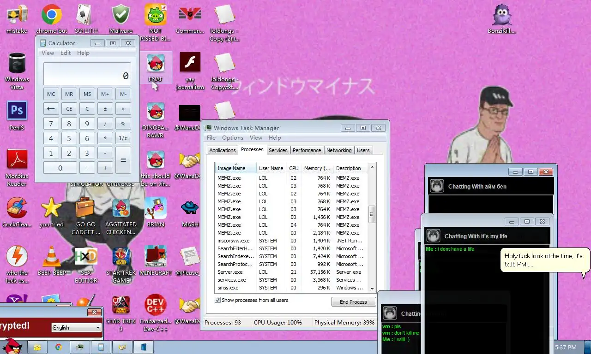Sort processes by Memory column header
The height and width of the screenshot is (354, 591).
317,168
